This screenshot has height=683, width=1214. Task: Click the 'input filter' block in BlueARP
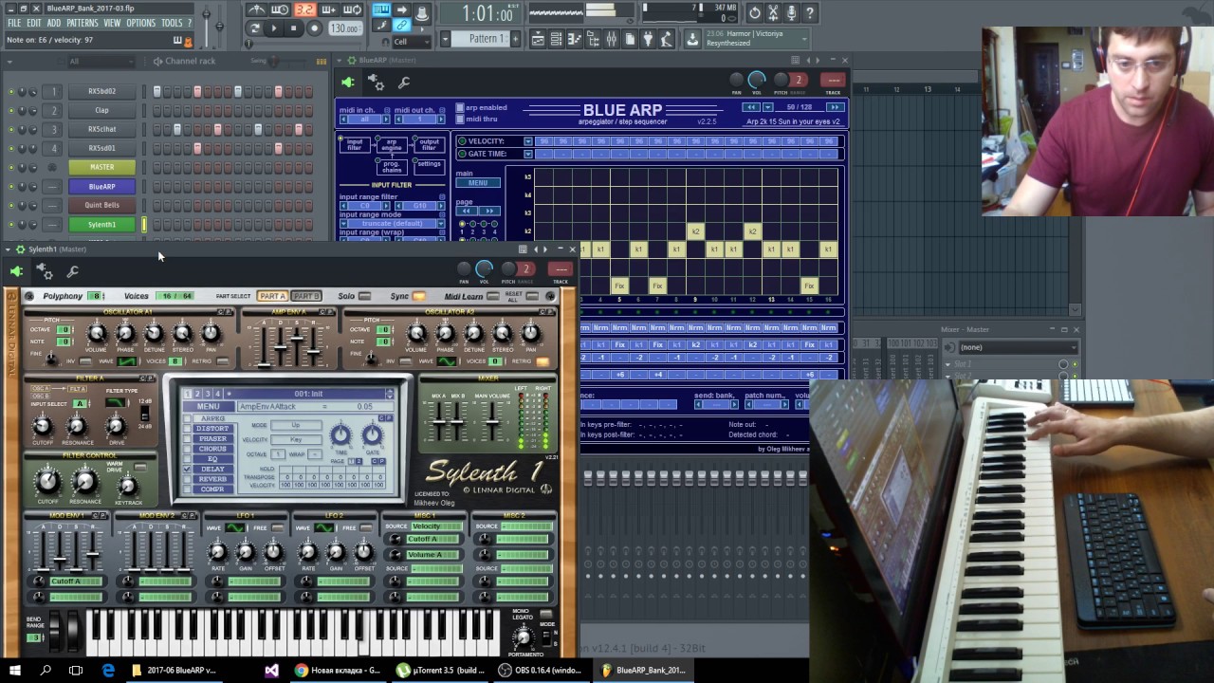pyautogui.click(x=354, y=145)
